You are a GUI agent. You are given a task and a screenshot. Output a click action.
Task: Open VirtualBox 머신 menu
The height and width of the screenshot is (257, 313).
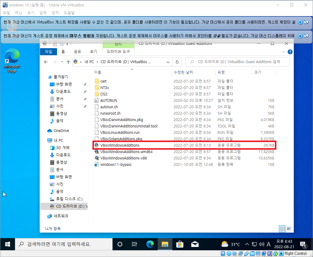click(x=19, y=13)
